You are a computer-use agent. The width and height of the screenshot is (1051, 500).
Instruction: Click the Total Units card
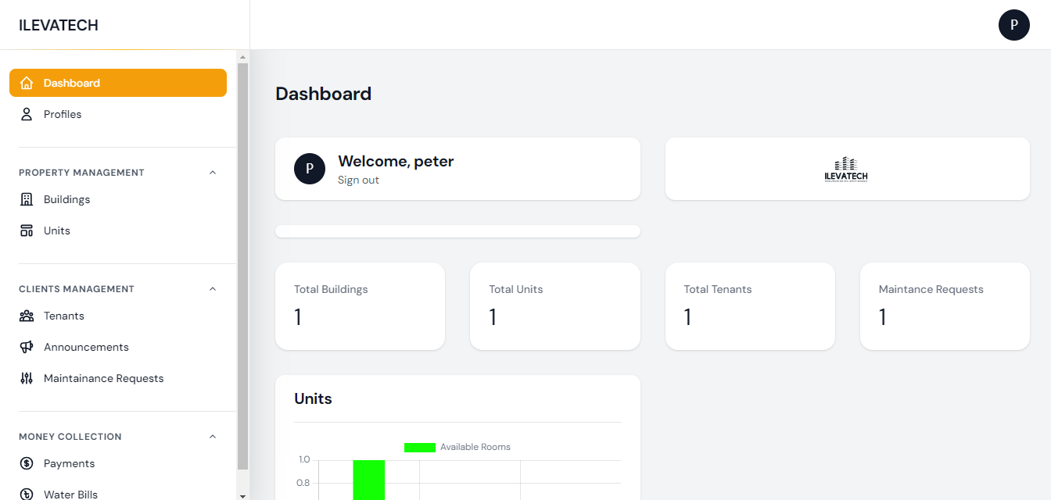[x=555, y=306]
